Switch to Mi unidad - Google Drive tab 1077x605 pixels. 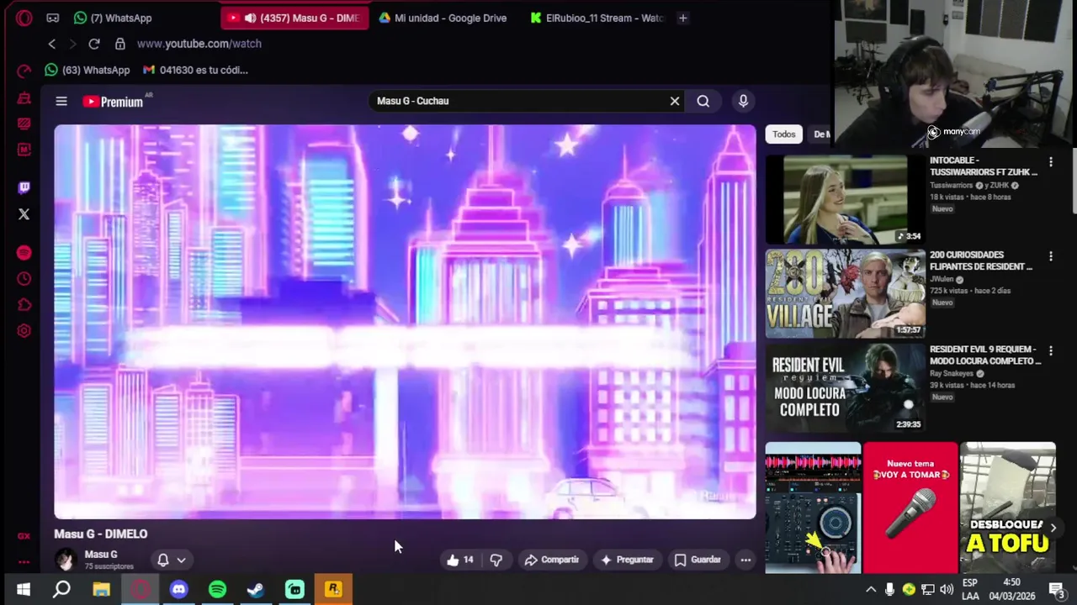pyautogui.click(x=443, y=18)
